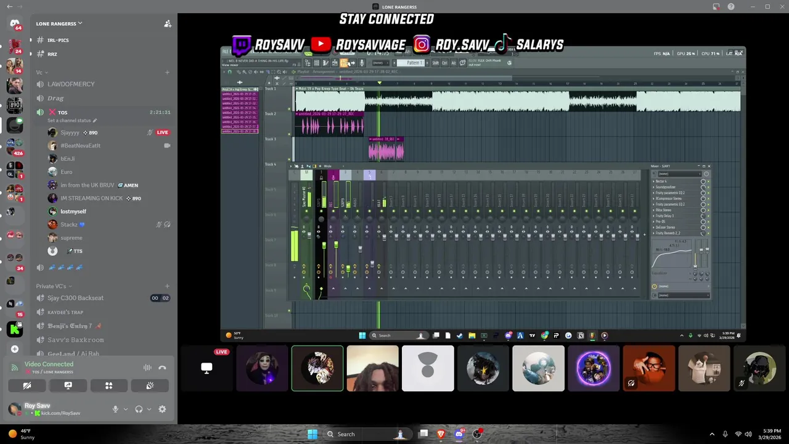The image size is (789, 444).
Task: Show hidden system tray icons chevron
Action: tap(712, 434)
